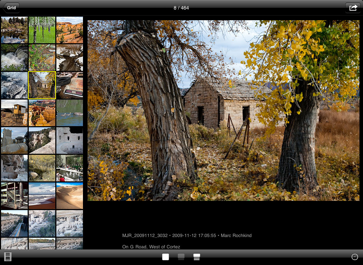Select the partial-caption display mode icon

[181, 257]
